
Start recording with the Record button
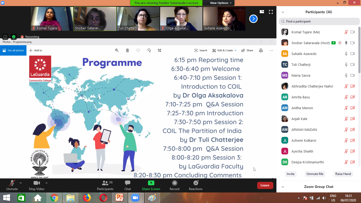click(174, 183)
